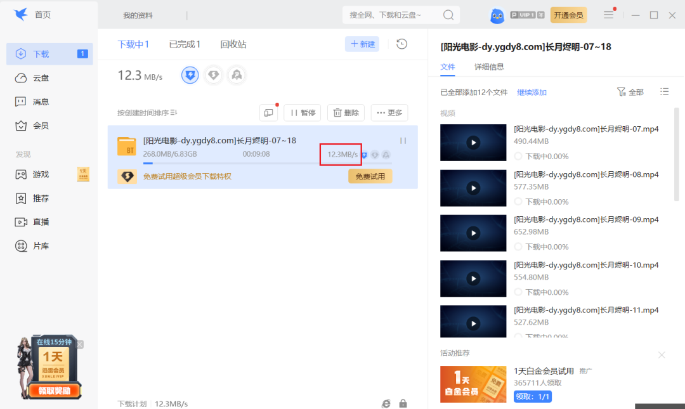This screenshot has height=409, width=685.
Task: Click the list view icon in file panel
Action: point(664,92)
